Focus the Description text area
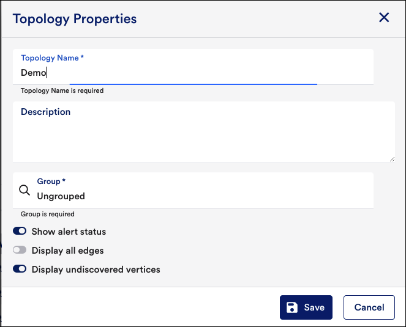 point(204,132)
